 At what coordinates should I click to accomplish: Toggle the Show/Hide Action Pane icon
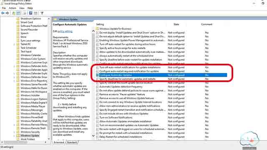[x=35, y=13]
